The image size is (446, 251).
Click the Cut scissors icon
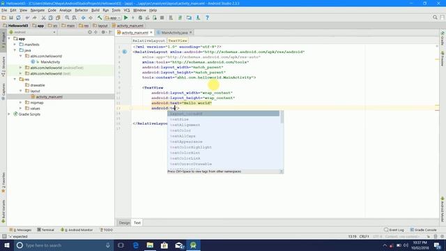[x=43, y=17]
